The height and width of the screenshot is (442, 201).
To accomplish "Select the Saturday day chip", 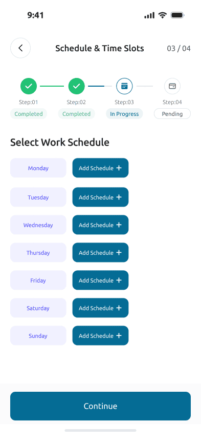I will coord(38,308).
